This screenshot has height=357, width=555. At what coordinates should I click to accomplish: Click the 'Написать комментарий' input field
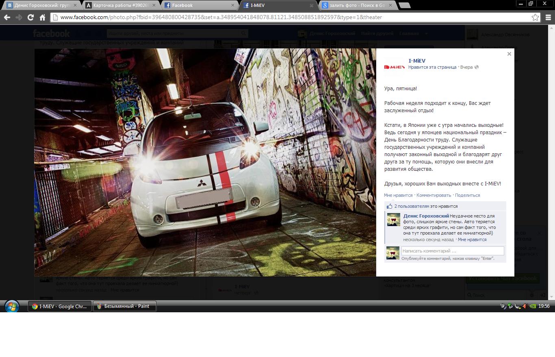453,251
